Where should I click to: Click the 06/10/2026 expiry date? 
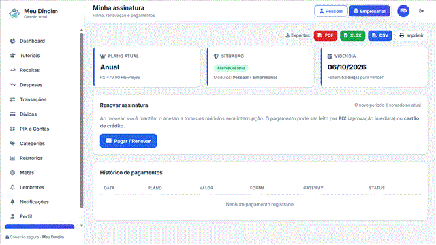click(347, 67)
